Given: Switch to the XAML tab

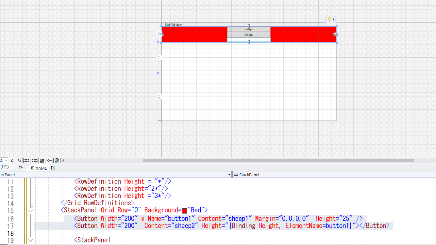Looking at the screenshot, I should click(39, 168).
